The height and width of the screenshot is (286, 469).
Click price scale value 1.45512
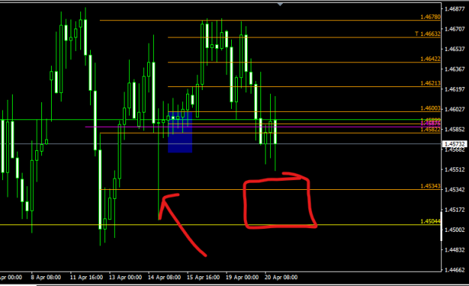tap(455, 170)
